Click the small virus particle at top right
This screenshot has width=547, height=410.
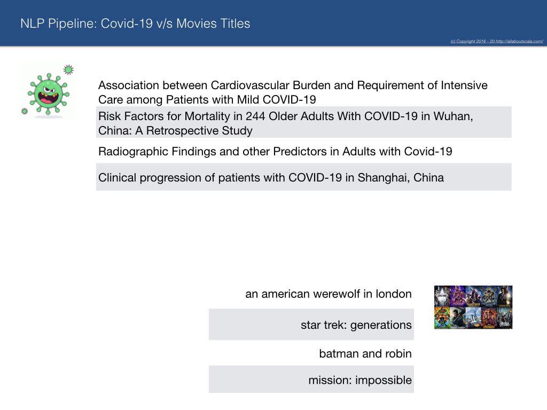(x=68, y=70)
